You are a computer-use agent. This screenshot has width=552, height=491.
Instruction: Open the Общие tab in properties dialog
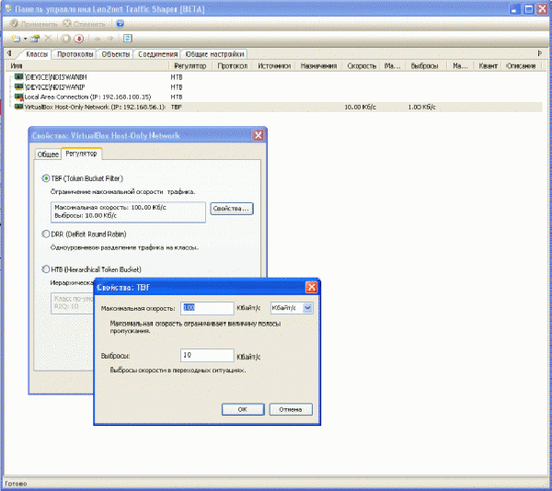48,154
